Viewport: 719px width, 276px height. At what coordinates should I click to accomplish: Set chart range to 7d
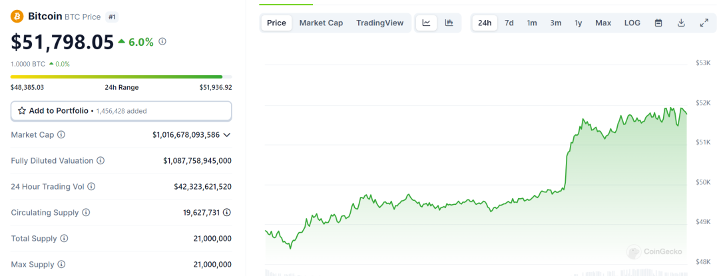coord(509,23)
